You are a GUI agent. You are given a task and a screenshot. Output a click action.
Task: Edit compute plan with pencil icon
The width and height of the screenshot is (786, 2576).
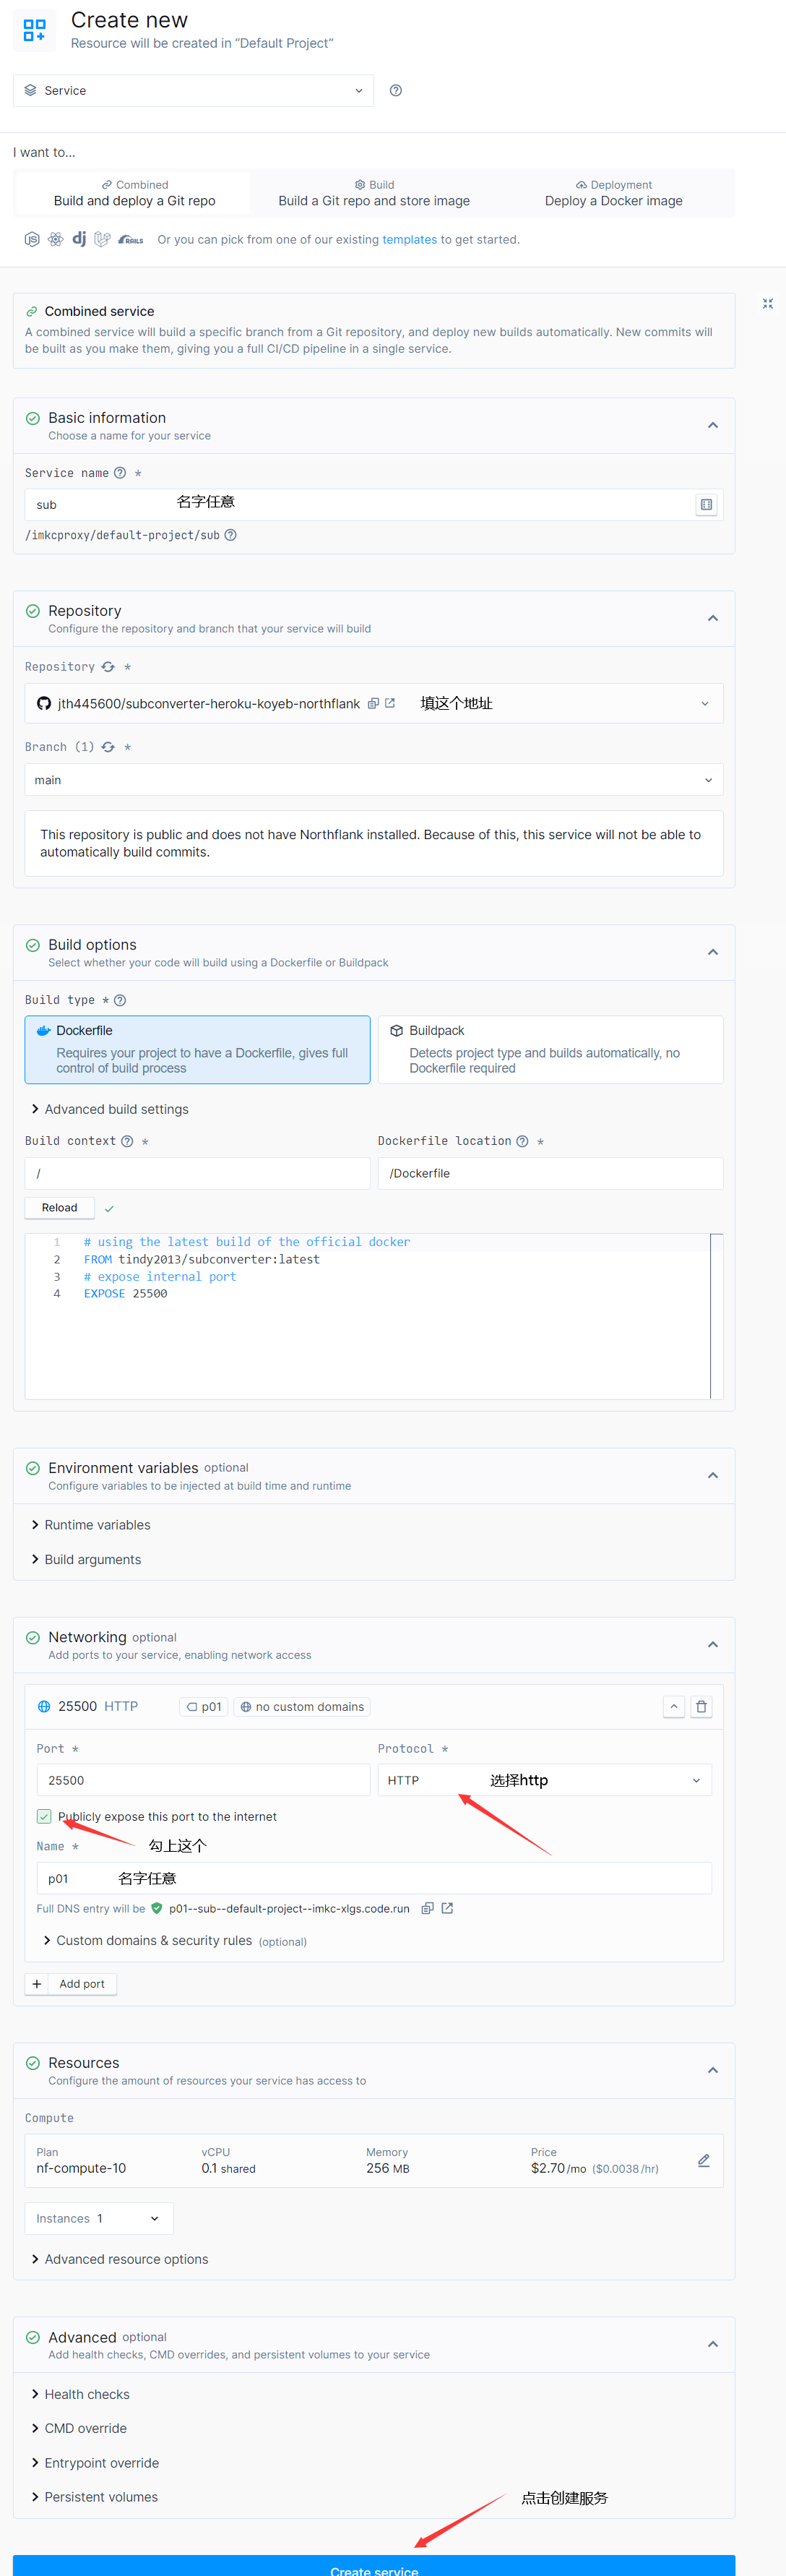(x=703, y=2160)
